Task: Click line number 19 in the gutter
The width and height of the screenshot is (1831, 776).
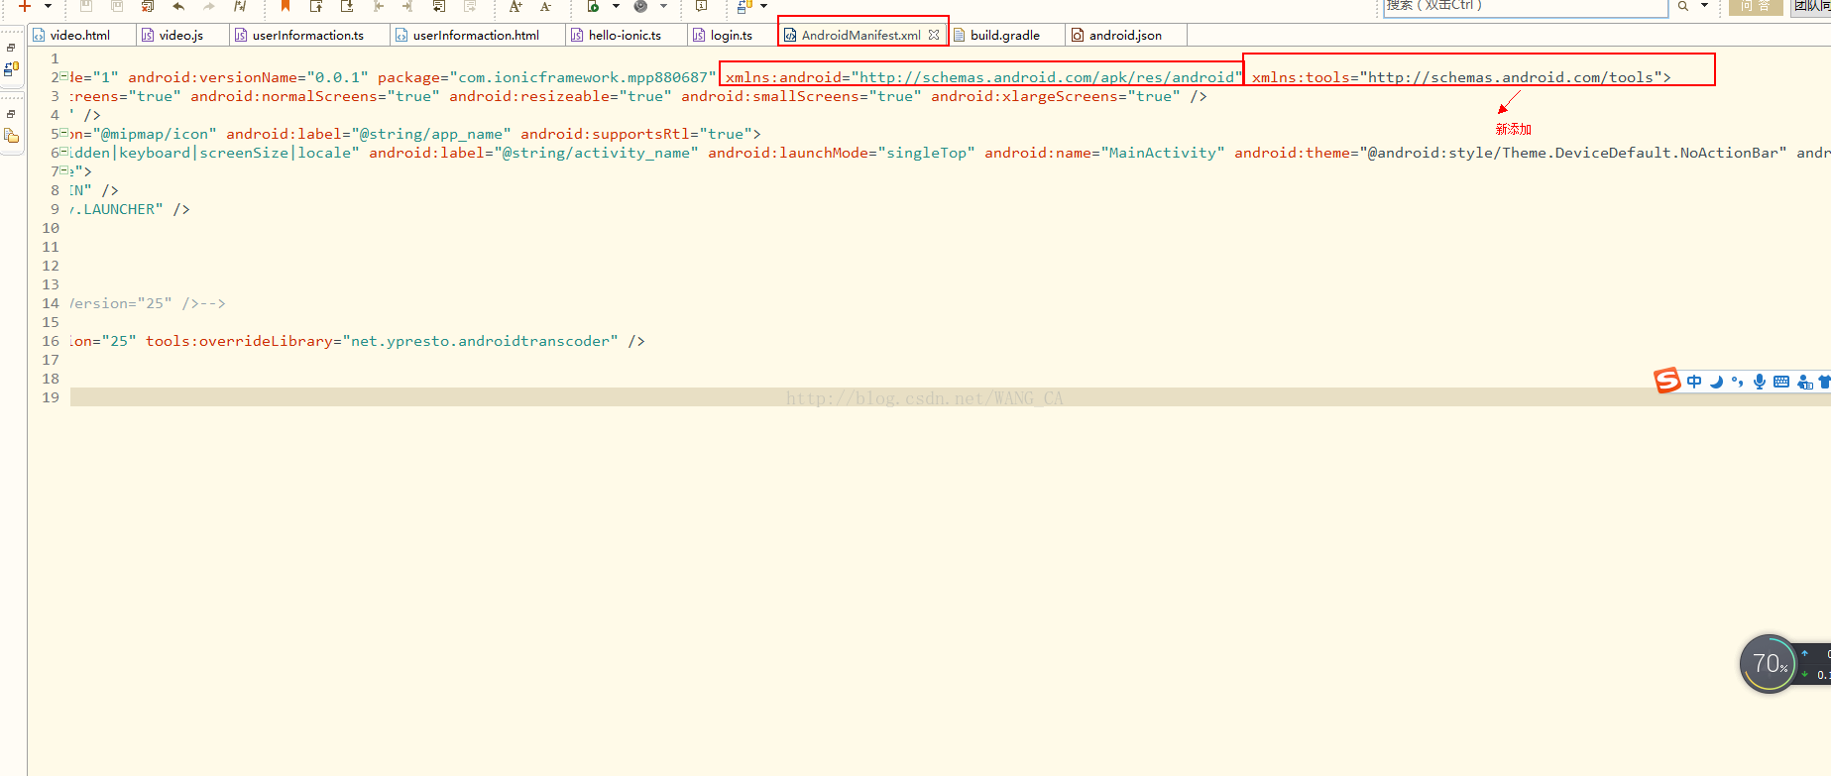Action: (51, 397)
